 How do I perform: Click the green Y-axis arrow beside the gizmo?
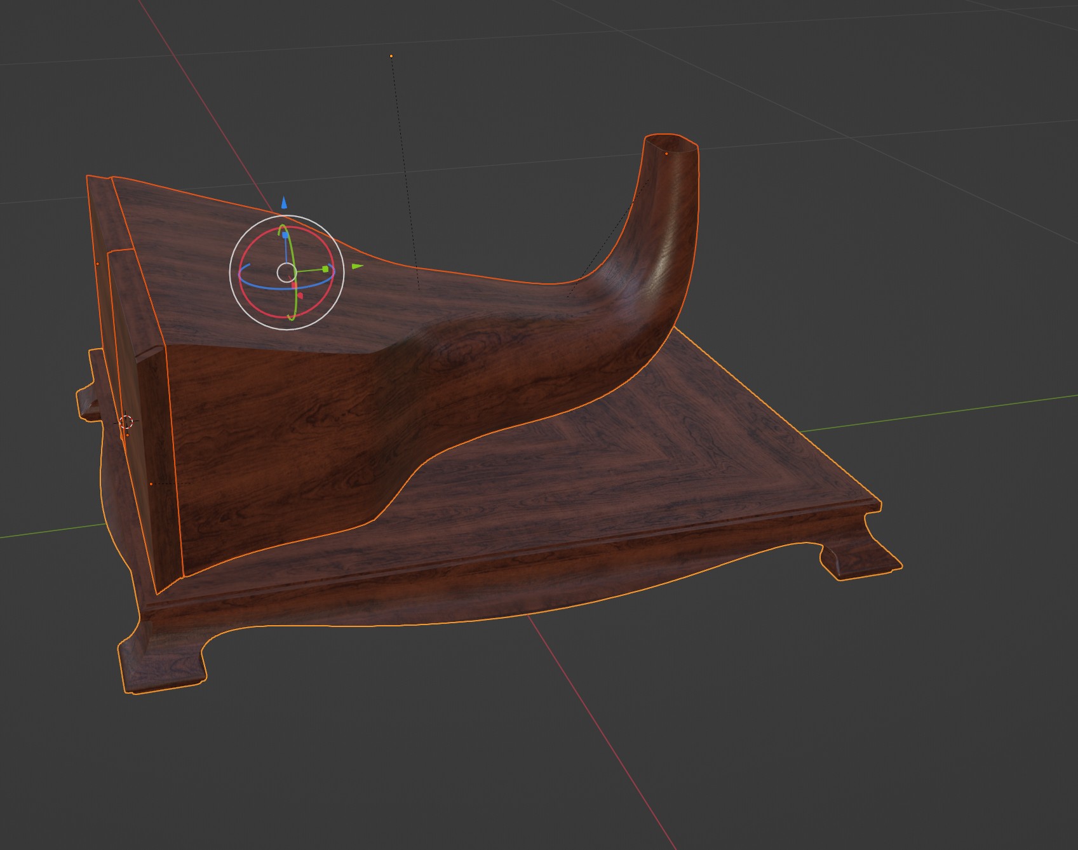click(358, 266)
